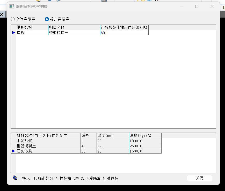
Task: Close the dialog with the X button
Action: pyautogui.click(x=212, y=6)
